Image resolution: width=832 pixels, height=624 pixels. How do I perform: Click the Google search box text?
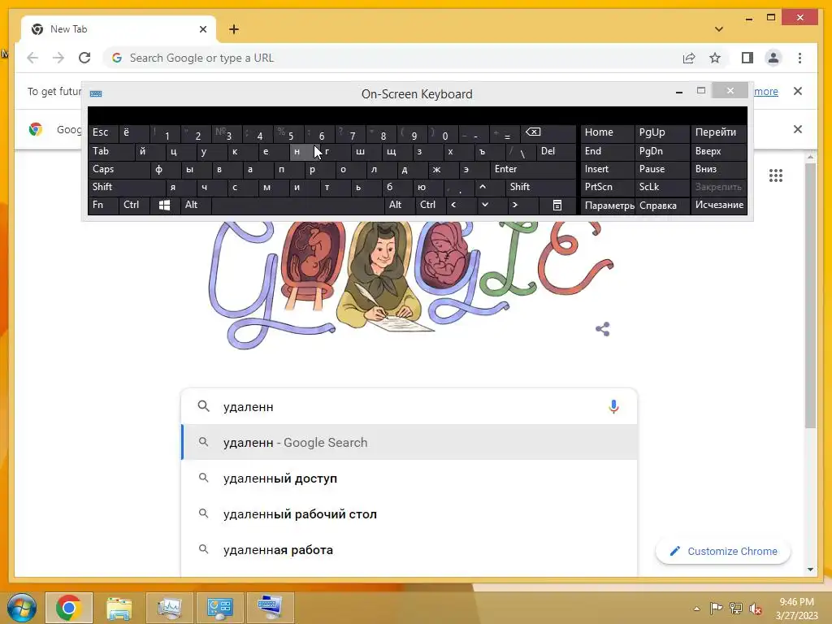click(248, 407)
